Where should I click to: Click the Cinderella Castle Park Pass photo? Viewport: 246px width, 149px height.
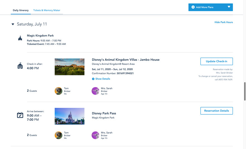tap(69, 116)
